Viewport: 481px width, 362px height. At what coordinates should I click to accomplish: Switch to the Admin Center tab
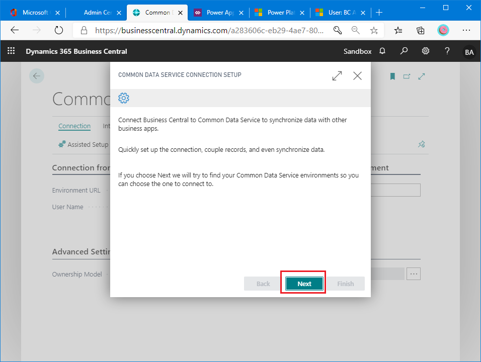(97, 12)
